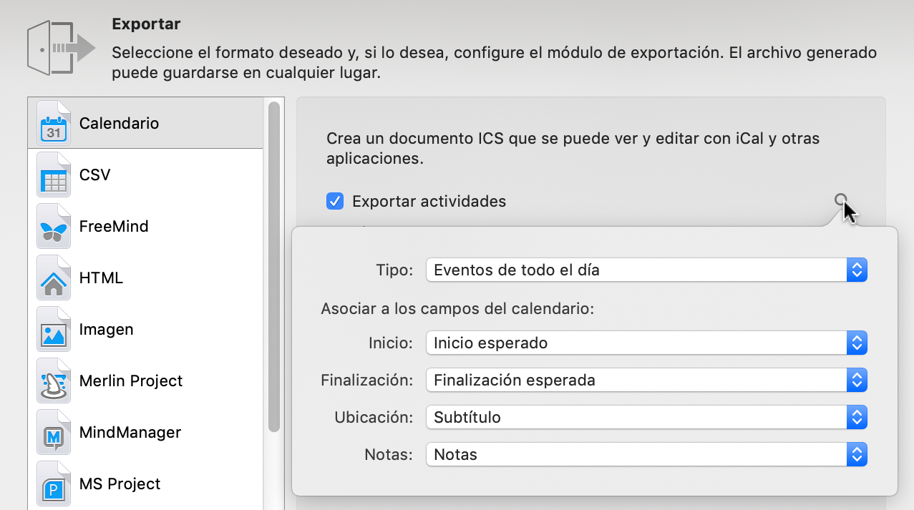The height and width of the screenshot is (510, 914).
Task: Select Eventos de todo el día option
Action: (515, 270)
